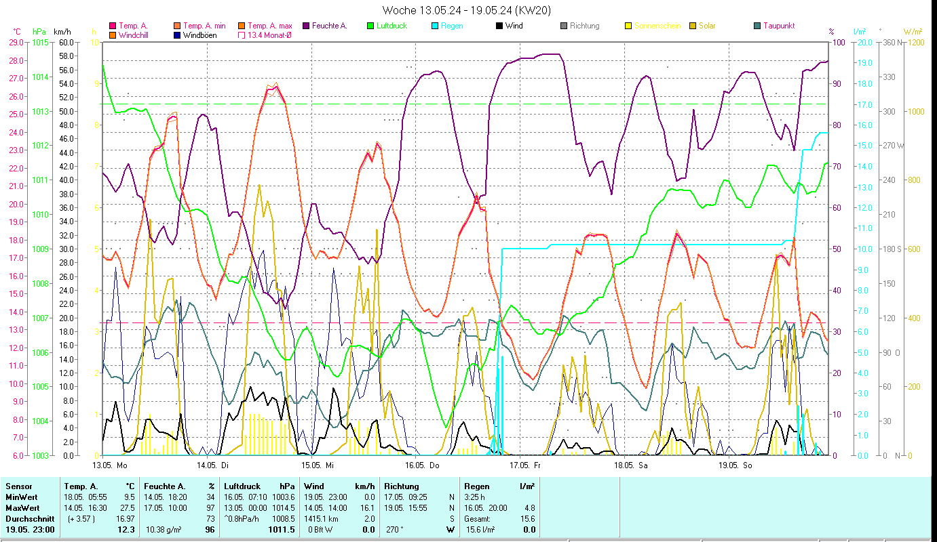Click the '18.05. Sa' day label on the time axis
Viewport: 937px width, 542px height.
630,465
